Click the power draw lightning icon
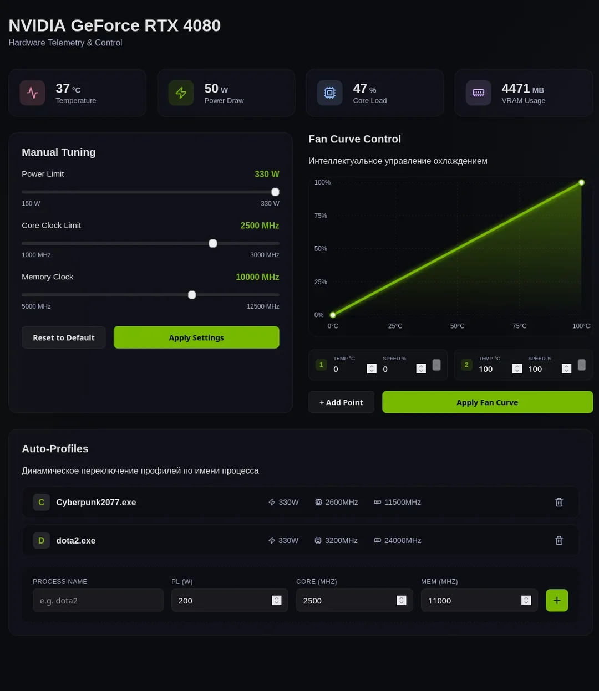599x691 pixels. point(181,93)
